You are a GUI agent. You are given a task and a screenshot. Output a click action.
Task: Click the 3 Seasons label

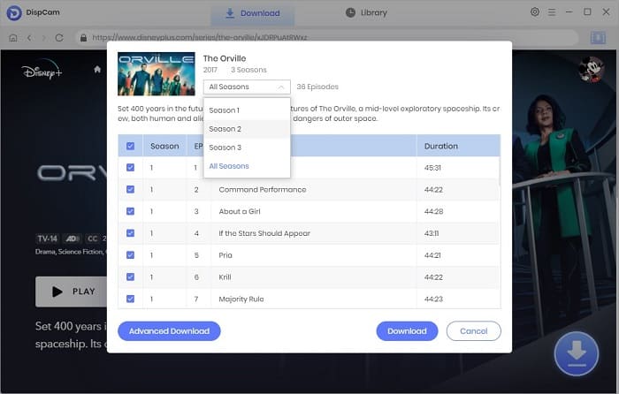(248, 70)
